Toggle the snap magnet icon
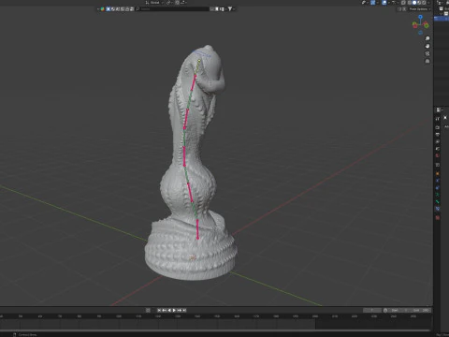 (x=177, y=3)
